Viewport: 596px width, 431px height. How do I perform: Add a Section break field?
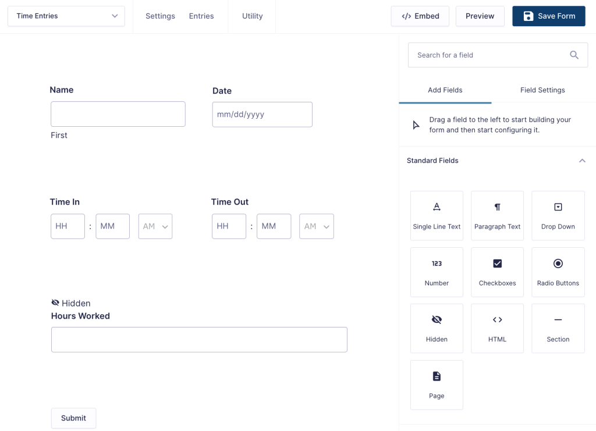pyautogui.click(x=558, y=328)
